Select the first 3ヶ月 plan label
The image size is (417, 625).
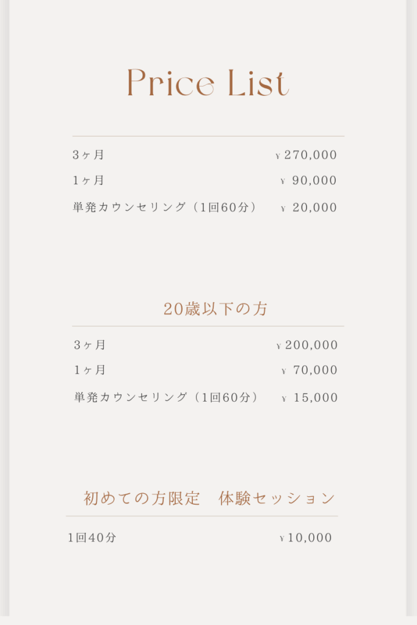coord(88,154)
